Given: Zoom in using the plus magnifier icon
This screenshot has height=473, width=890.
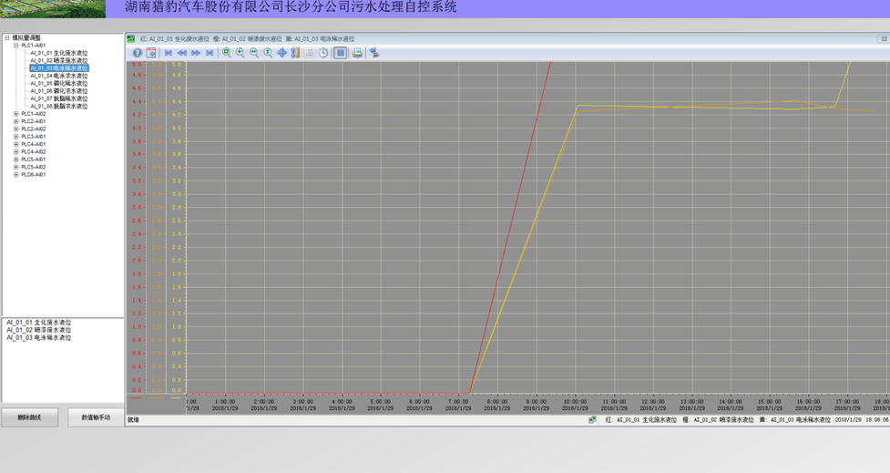Looking at the screenshot, I should 240,53.
